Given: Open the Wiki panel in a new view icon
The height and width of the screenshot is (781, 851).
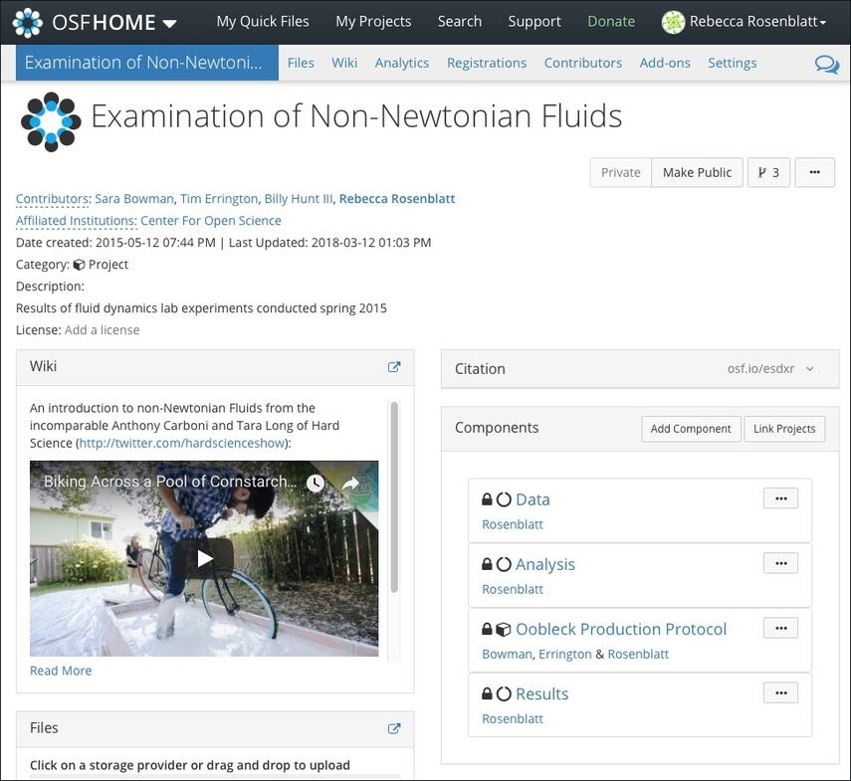Looking at the screenshot, I should coord(394,367).
